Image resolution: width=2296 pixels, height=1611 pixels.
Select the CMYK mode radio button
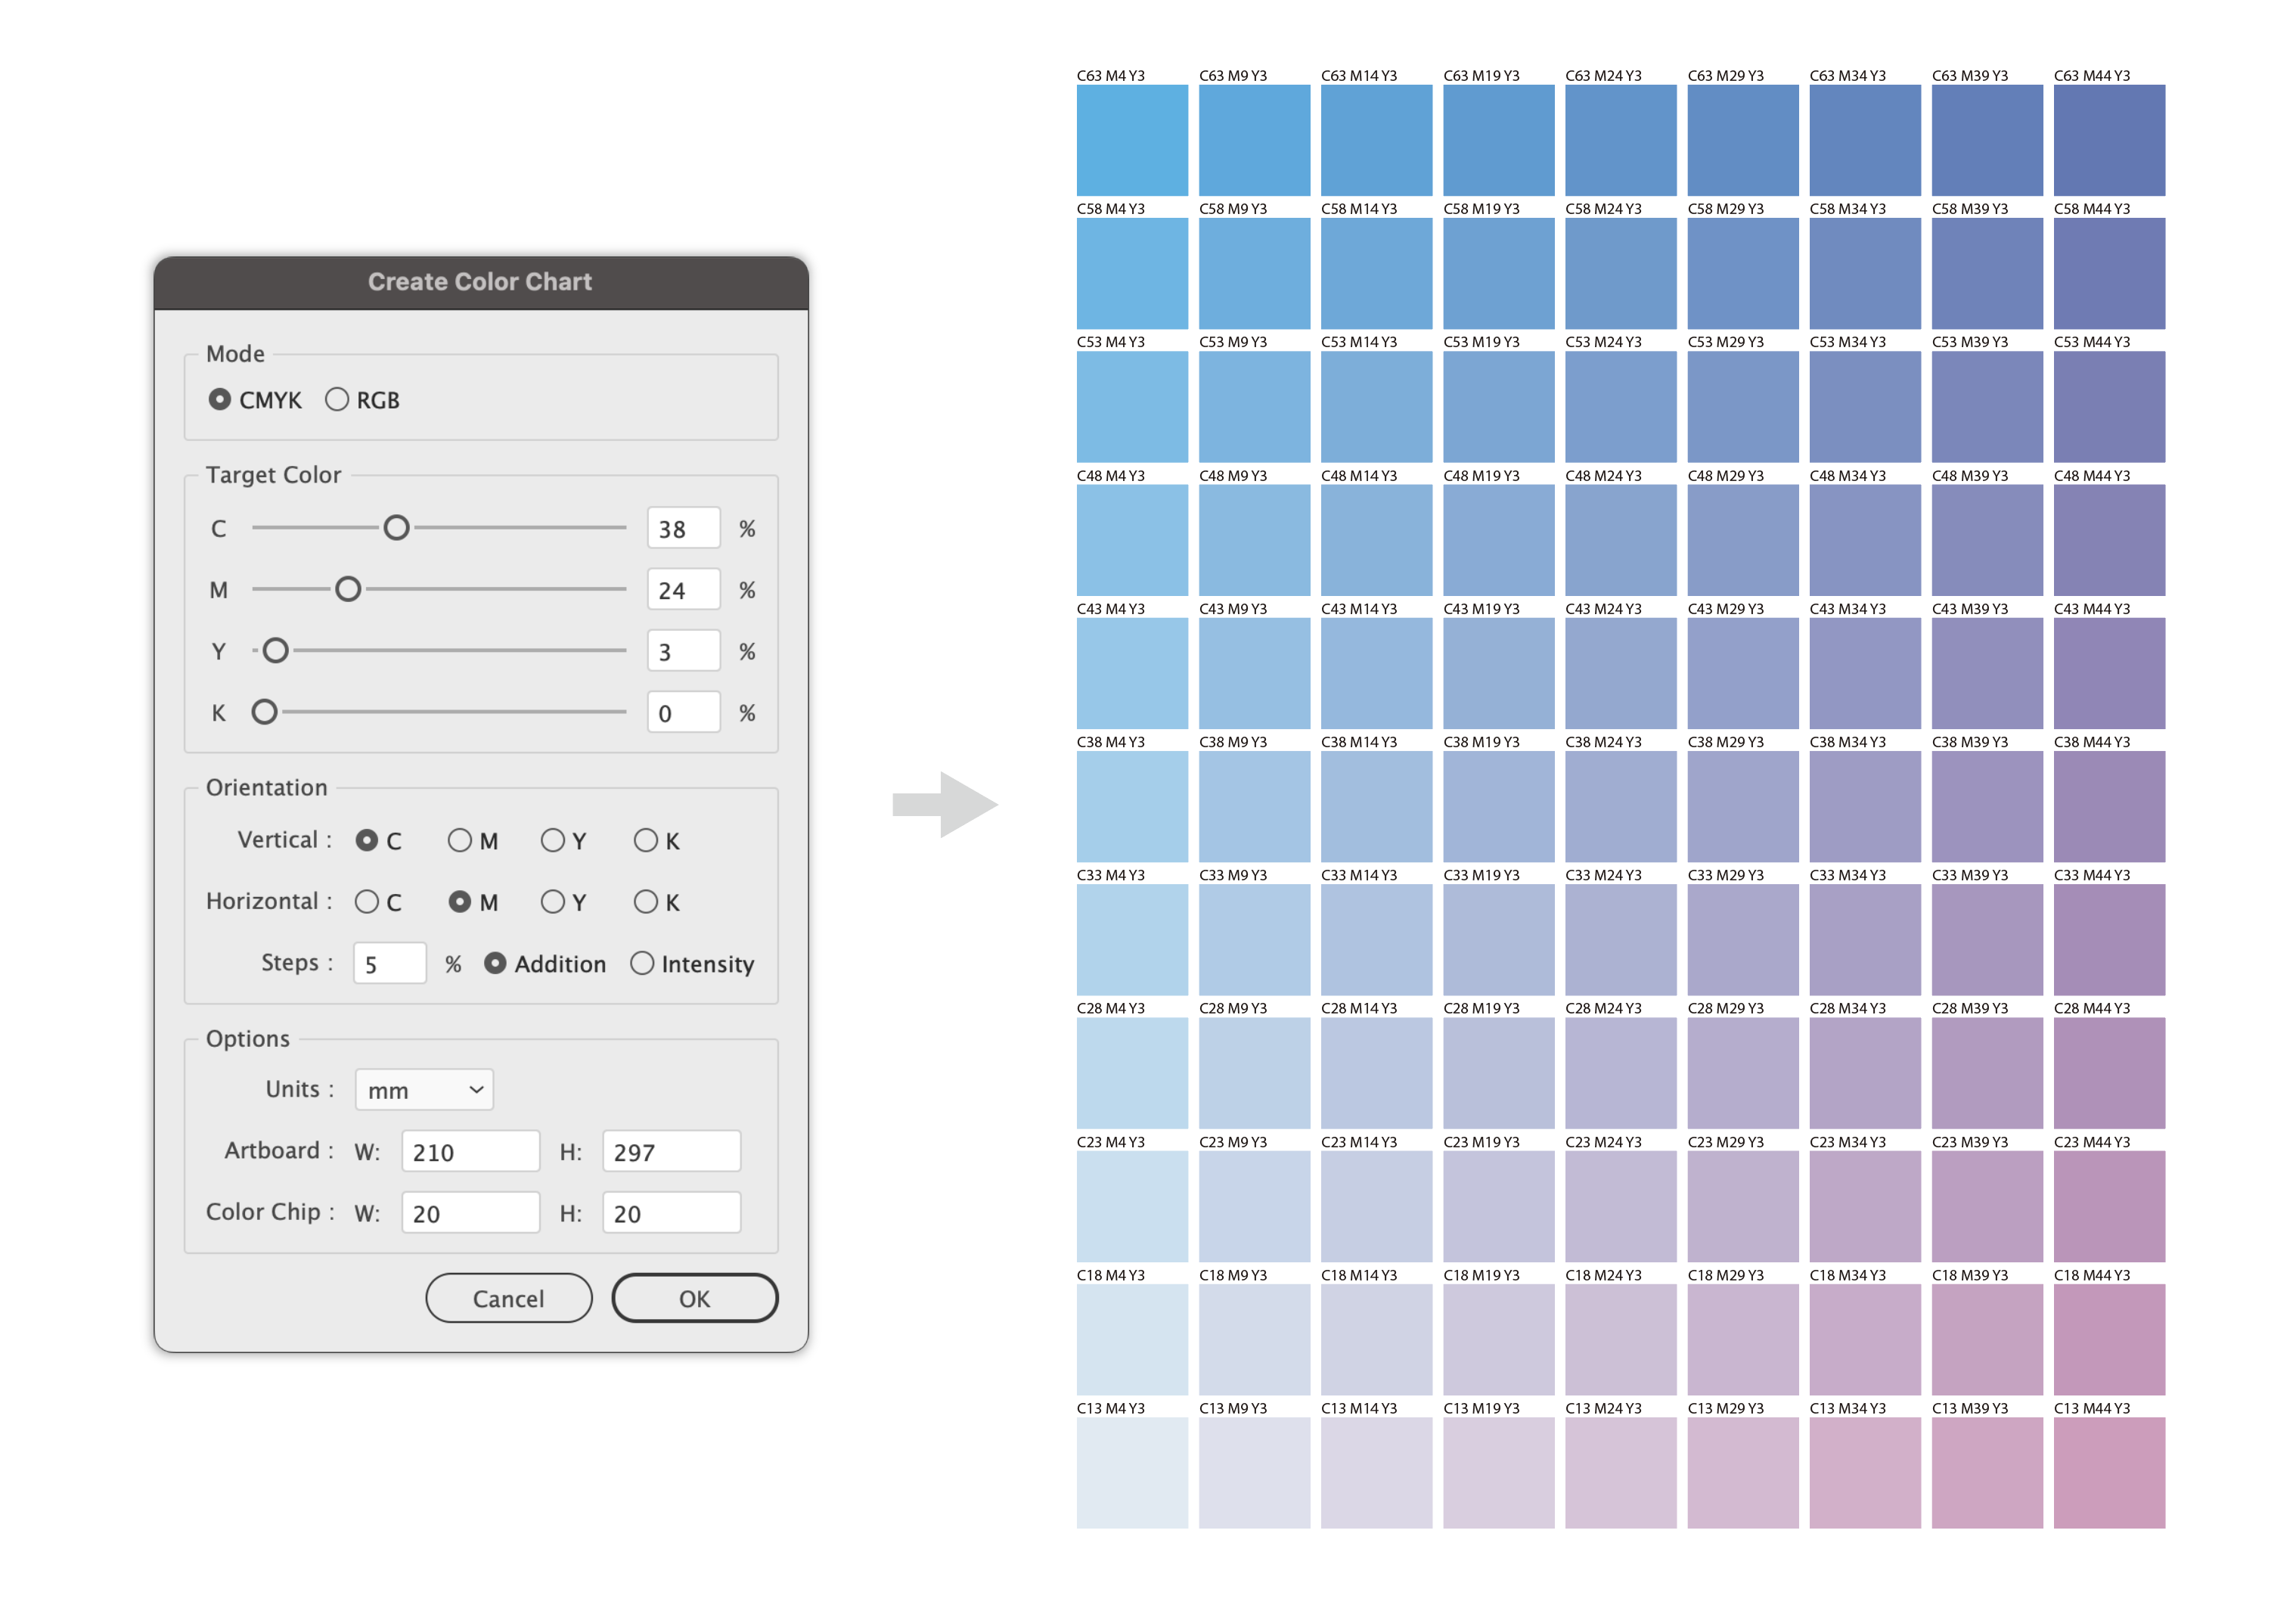click(220, 400)
